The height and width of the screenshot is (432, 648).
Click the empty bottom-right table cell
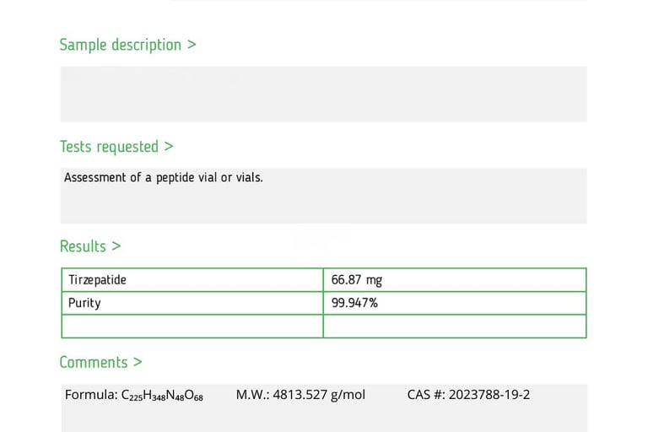[x=455, y=327]
